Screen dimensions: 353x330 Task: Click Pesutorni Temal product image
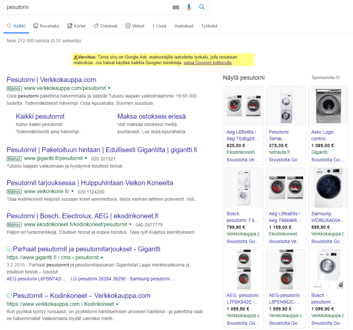point(286,106)
